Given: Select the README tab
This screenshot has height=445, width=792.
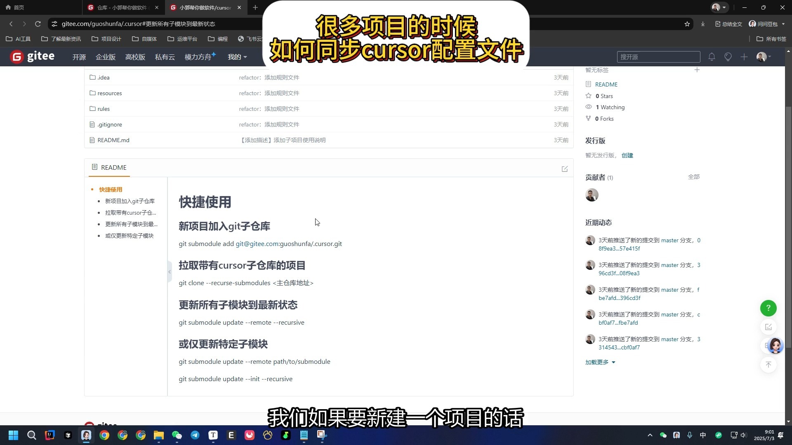Looking at the screenshot, I should coord(109,167).
